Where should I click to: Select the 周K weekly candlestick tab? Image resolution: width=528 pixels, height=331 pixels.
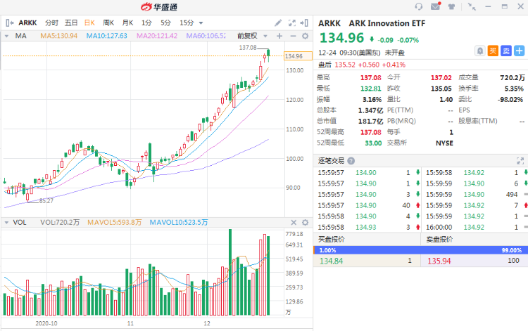click(108, 23)
